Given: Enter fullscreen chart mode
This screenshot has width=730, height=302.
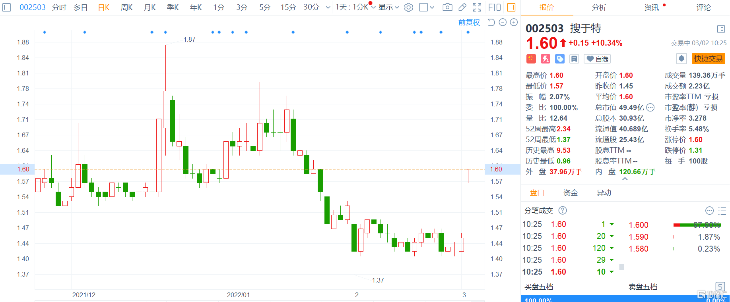Looking at the screenshot, I should pos(477,8).
